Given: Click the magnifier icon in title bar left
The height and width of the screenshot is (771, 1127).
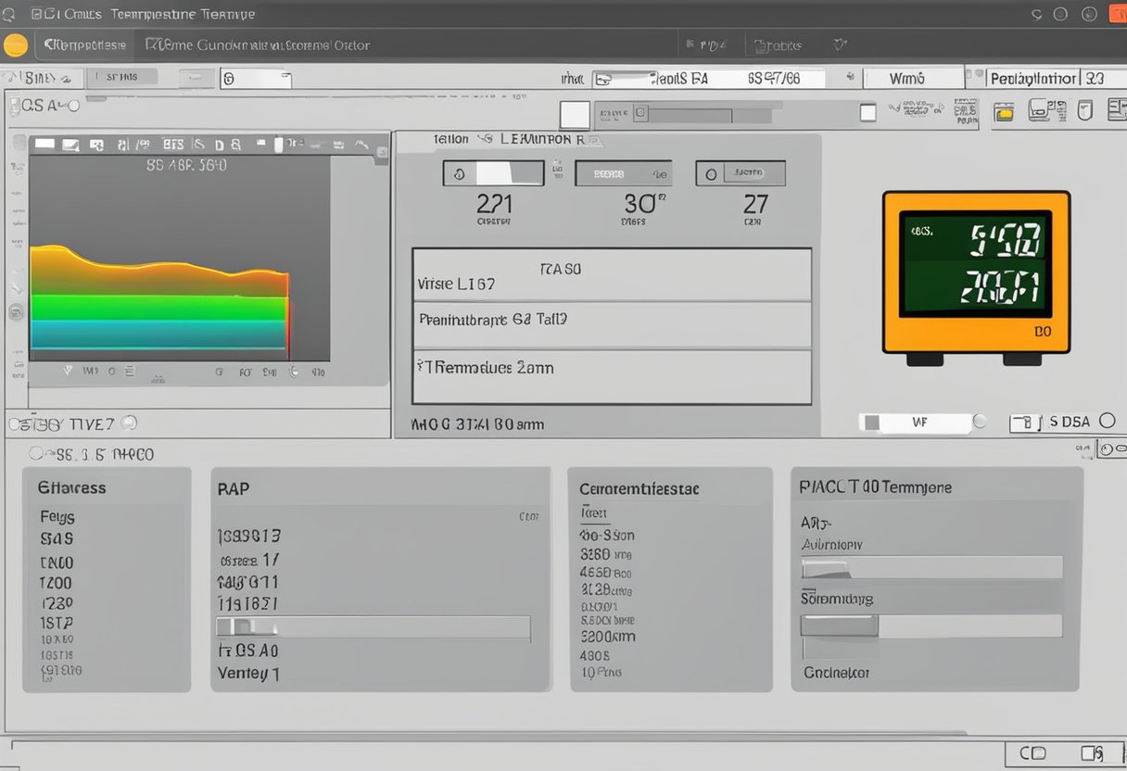Looking at the screenshot, I should tap(10, 15).
